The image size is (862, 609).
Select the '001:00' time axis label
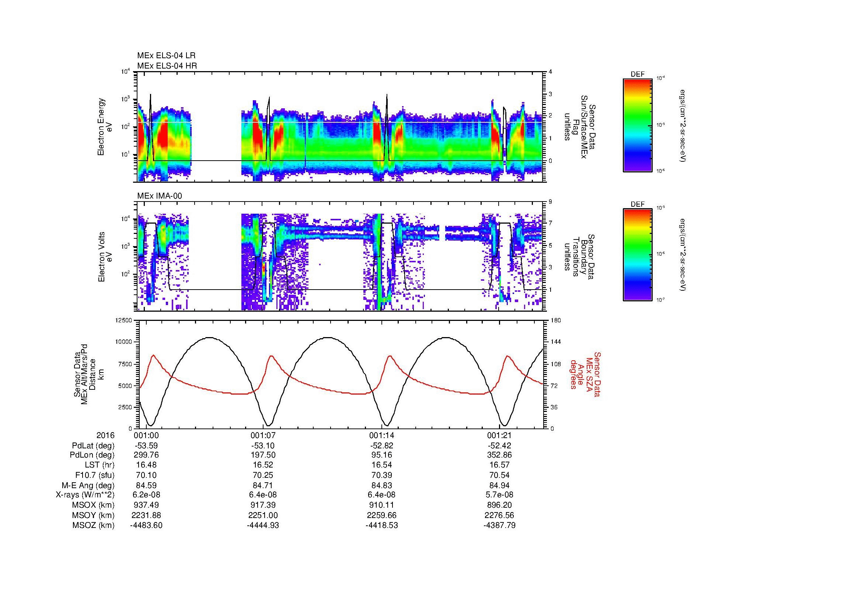[x=146, y=435]
